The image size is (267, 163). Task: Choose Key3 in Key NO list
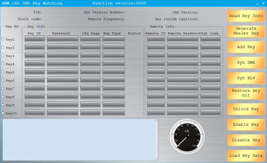pos(3,55)
